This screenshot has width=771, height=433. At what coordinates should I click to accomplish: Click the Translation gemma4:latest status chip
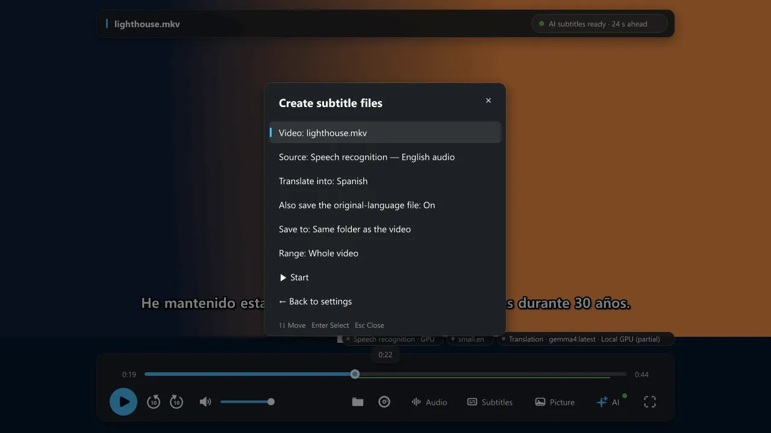pyautogui.click(x=585, y=339)
